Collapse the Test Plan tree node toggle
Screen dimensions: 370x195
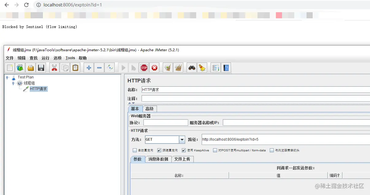7,78
